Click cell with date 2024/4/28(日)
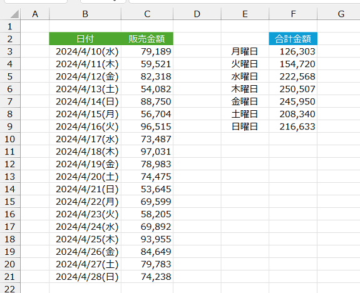Screen dimensions: 360x293 point(85,277)
